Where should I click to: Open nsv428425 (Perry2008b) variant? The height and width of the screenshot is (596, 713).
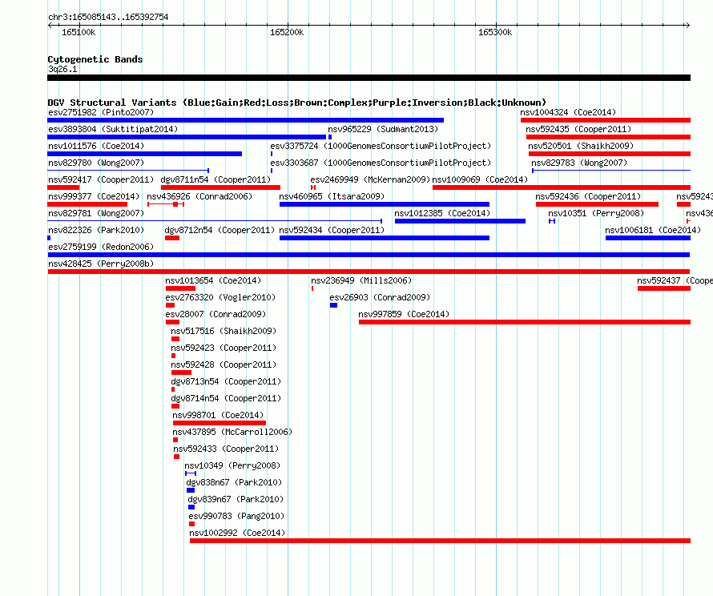click(101, 264)
